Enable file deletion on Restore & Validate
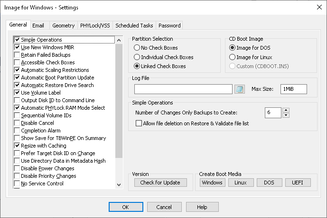 pos(139,123)
